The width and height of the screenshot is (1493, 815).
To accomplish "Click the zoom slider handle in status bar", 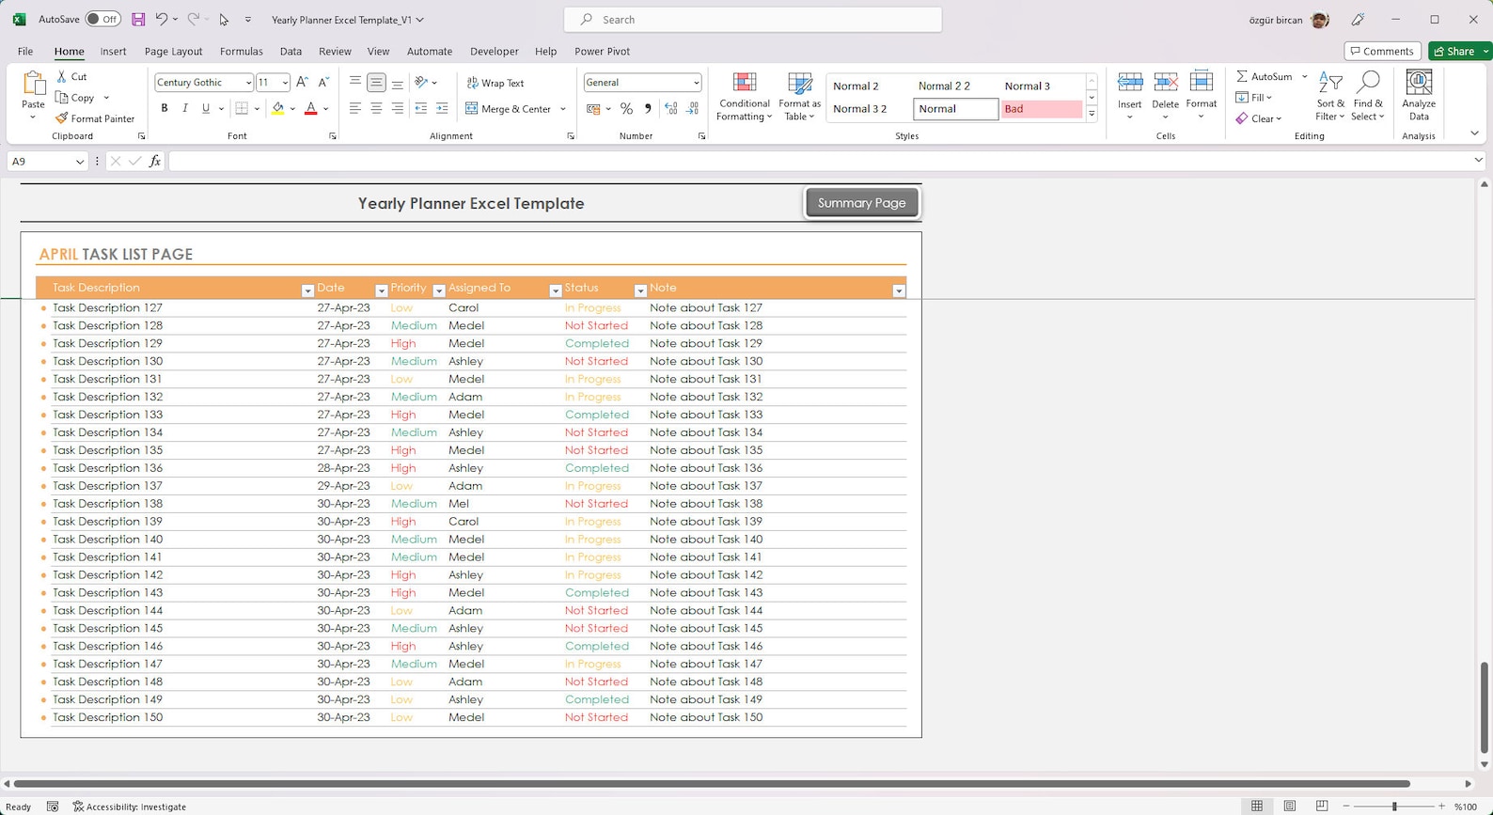I will (x=1394, y=807).
